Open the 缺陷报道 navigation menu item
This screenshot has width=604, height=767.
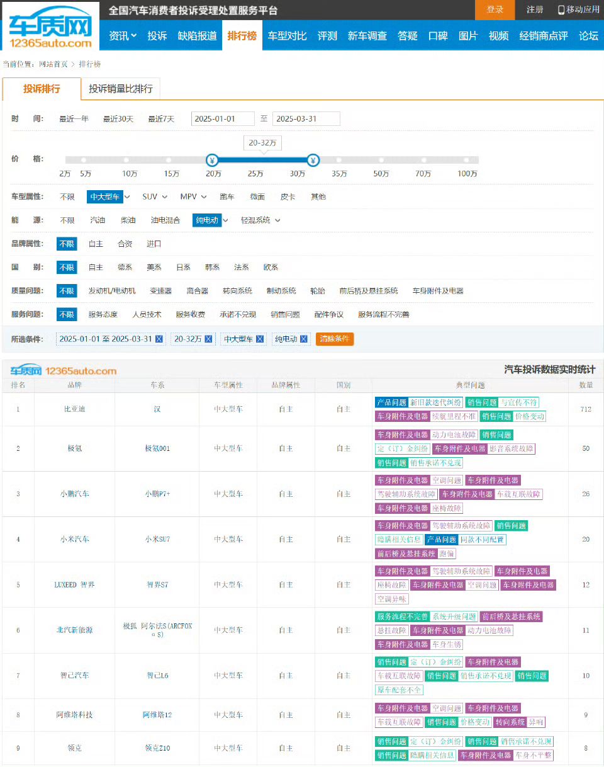pos(197,36)
